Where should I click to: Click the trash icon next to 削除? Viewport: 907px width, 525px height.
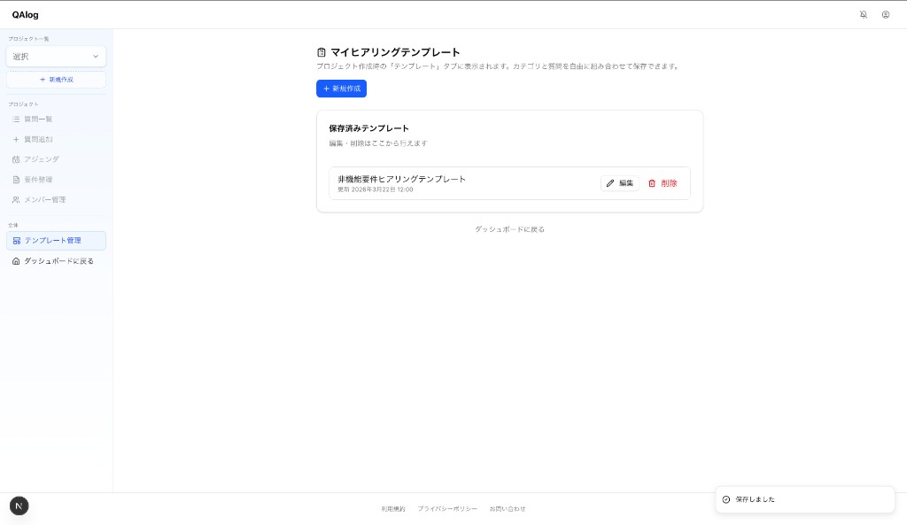pos(653,183)
